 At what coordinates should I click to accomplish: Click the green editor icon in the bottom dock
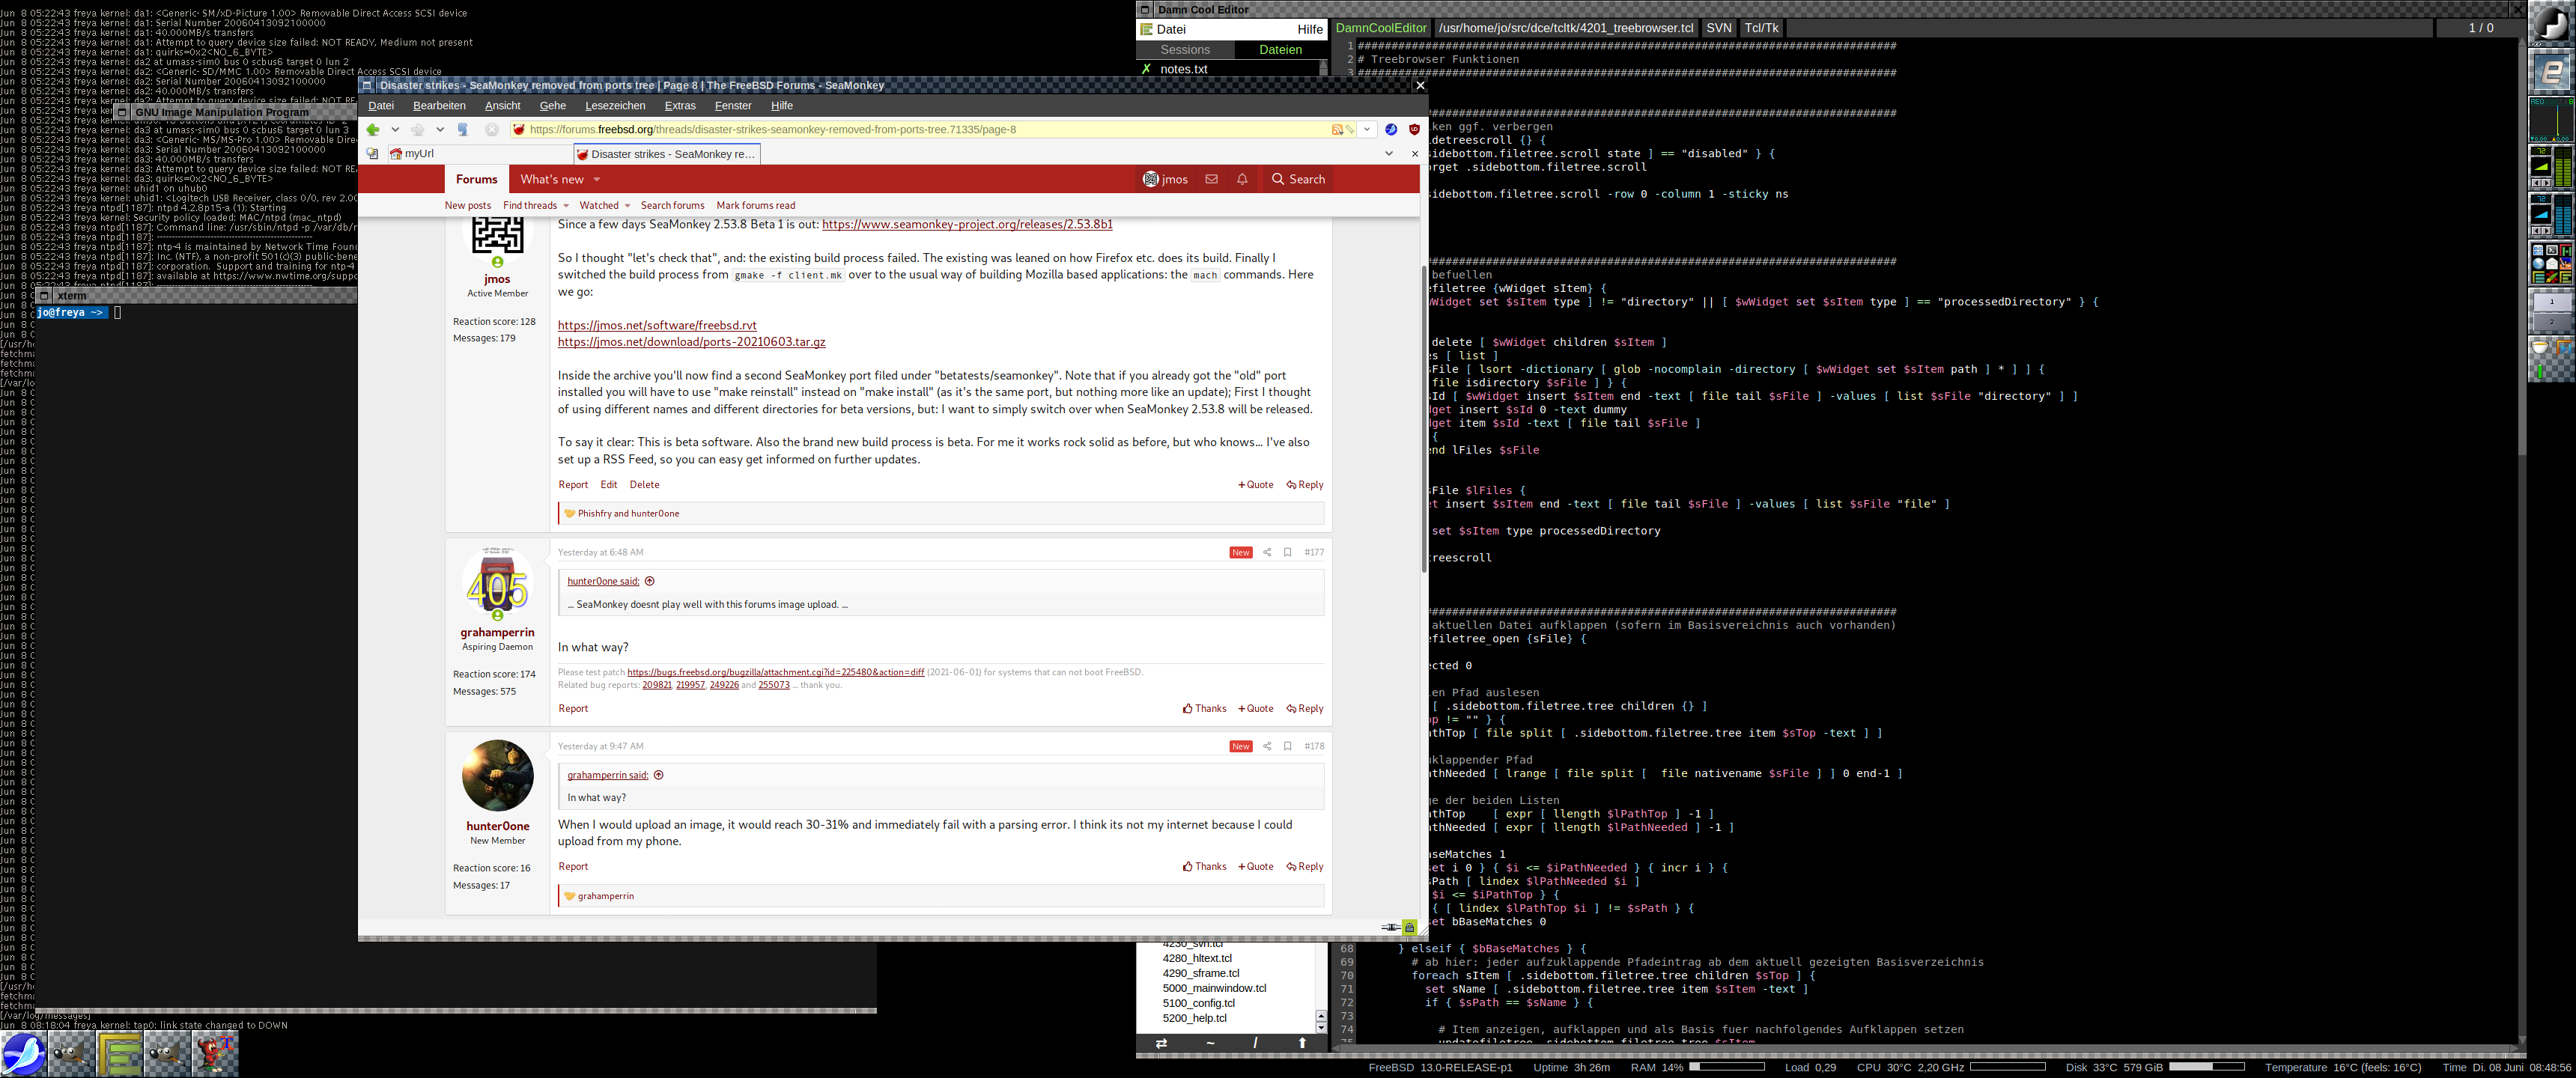119,1054
